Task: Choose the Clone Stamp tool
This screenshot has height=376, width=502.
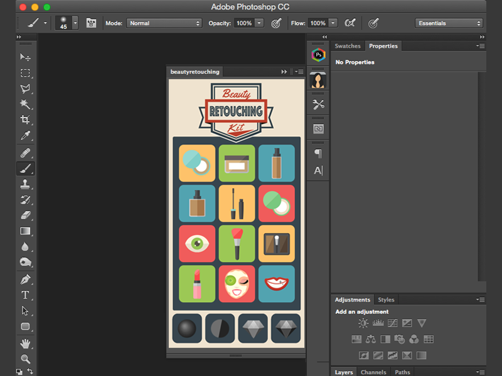Action: [x=25, y=184]
